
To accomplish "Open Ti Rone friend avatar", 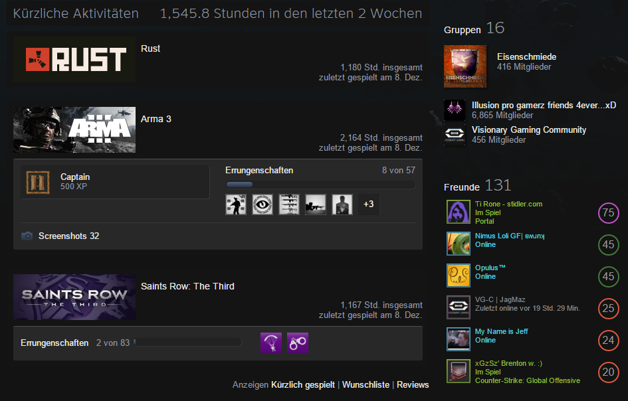I will [x=459, y=212].
